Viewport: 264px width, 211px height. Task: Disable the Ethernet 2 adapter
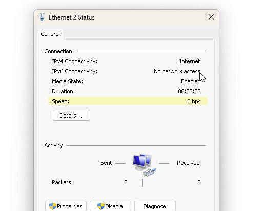[x=110, y=206]
